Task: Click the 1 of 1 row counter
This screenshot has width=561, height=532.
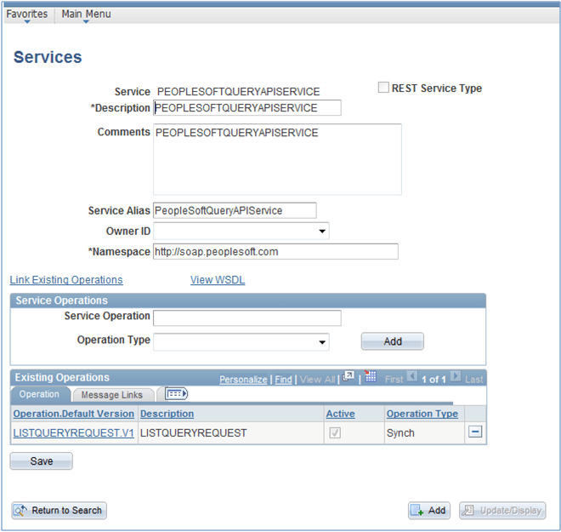Action: point(433,380)
